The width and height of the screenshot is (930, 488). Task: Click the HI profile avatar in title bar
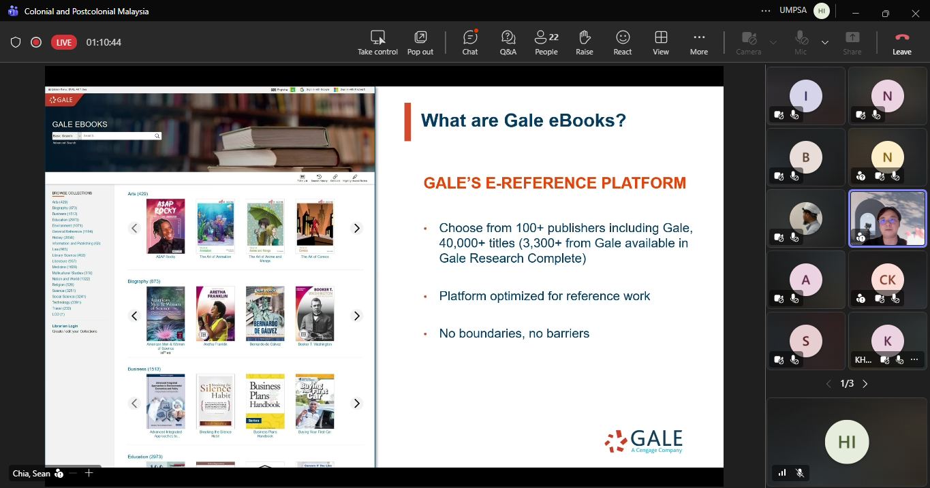[x=822, y=12]
